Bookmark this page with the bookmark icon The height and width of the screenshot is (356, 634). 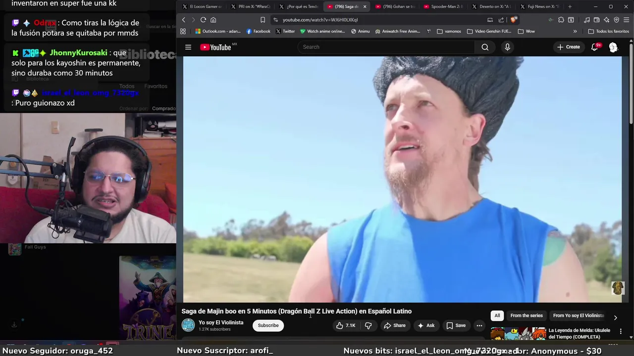click(263, 20)
